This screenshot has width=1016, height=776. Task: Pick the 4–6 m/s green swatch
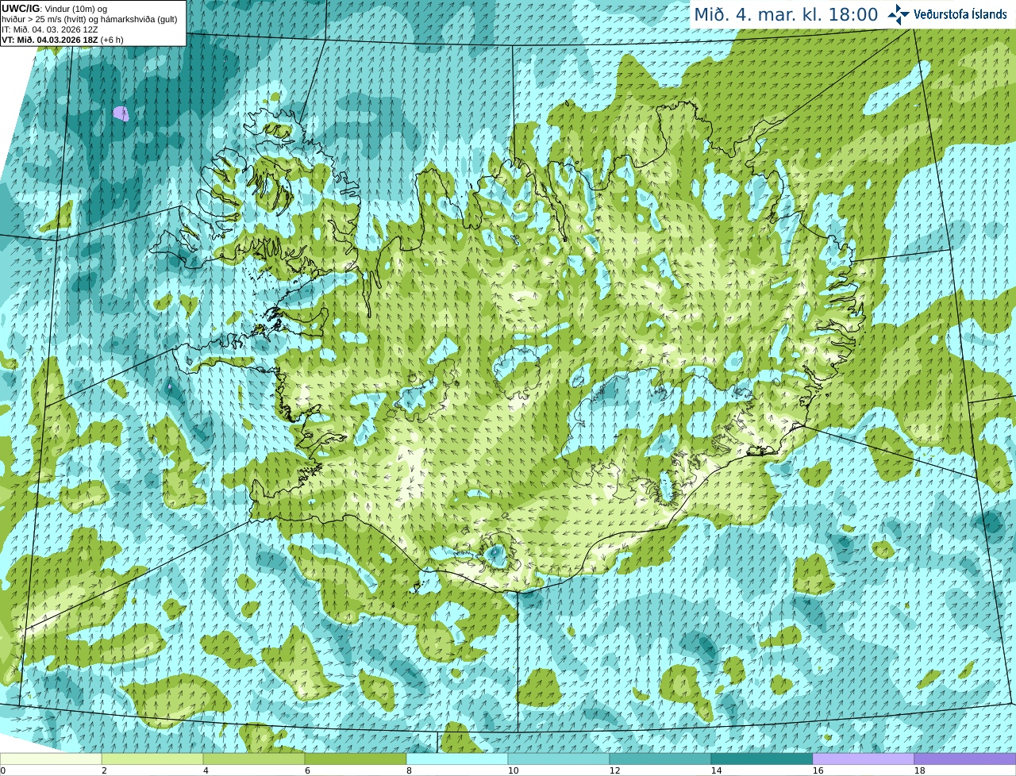coord(254,759)
